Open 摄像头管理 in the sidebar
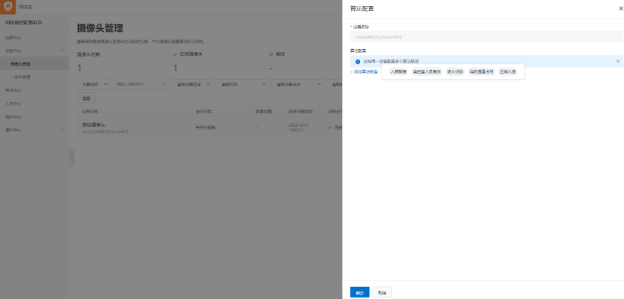Screen dimensions: 624x299 (21, 64)
